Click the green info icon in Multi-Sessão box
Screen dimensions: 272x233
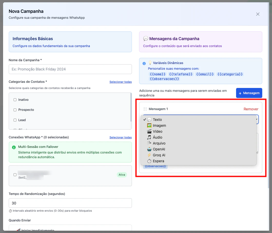pyautogui.click(x=14, y=147)
